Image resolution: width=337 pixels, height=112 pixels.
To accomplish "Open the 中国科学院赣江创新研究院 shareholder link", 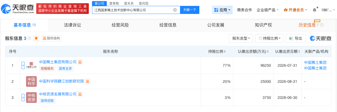I will pos(61,81).
